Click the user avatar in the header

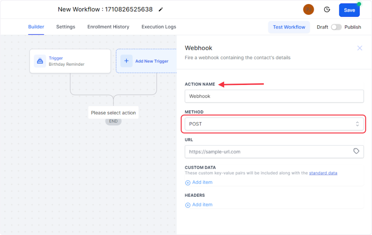pyautogui.click(x=308, y=10)
